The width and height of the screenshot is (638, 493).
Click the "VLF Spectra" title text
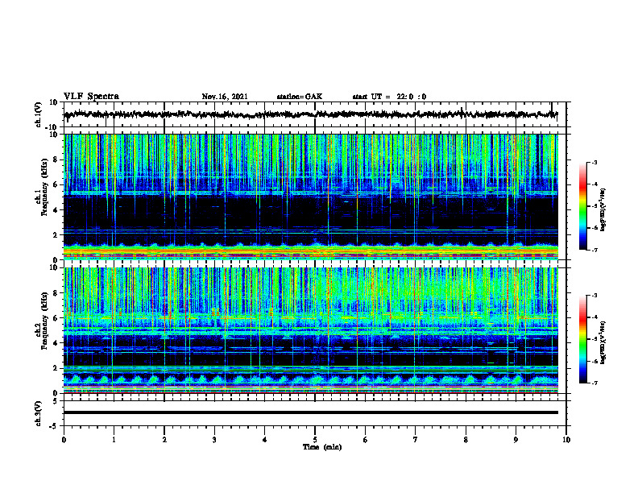click(x=91, y=97)
